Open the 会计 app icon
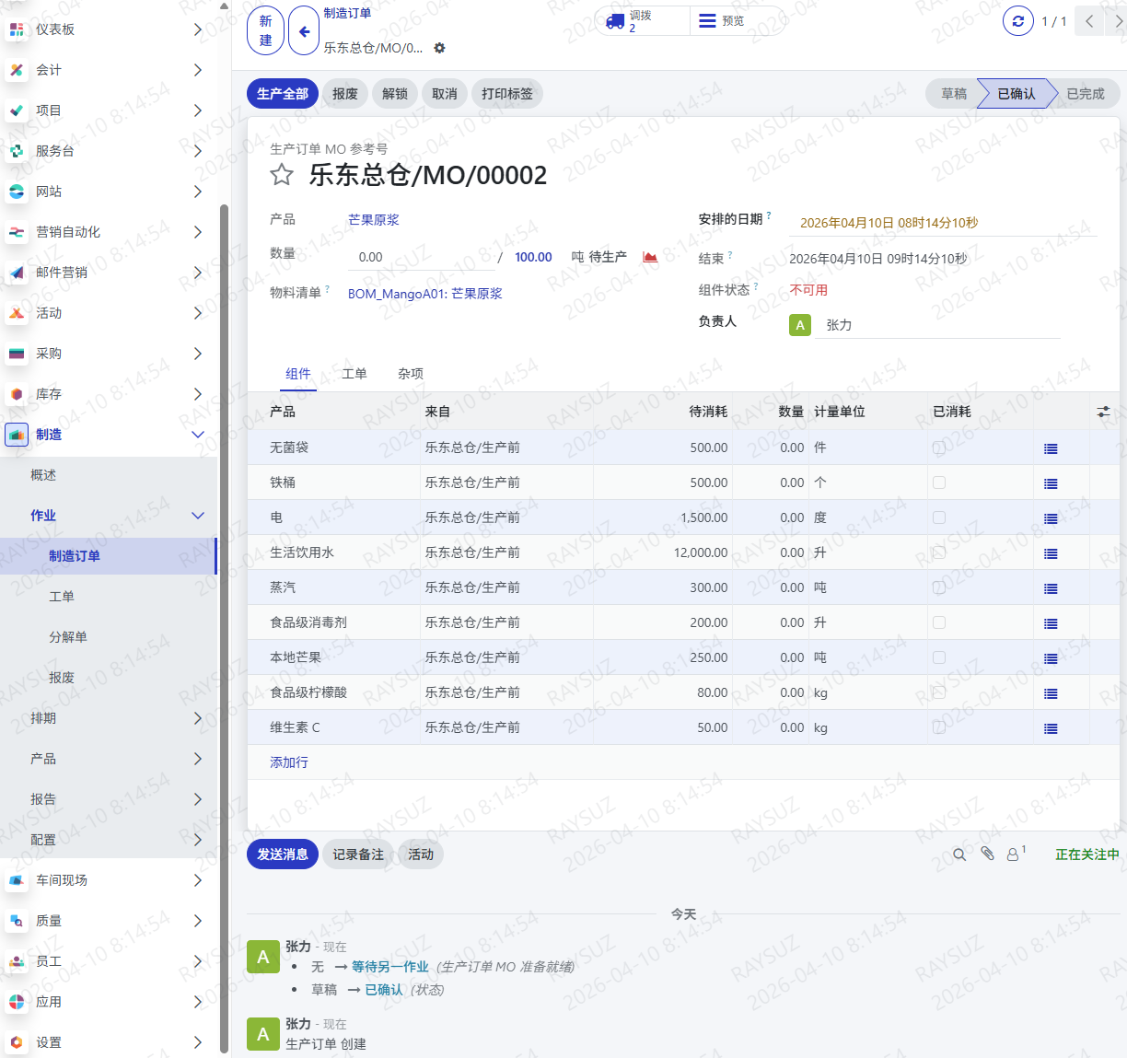Viewport: 1127px width, 1058px height. tap(17, 70)
